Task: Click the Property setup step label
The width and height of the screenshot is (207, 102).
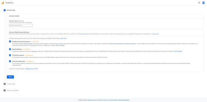Action: (11, 84)
